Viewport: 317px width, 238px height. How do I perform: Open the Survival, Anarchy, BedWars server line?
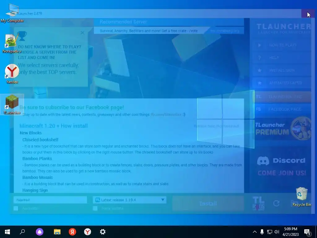149,31
